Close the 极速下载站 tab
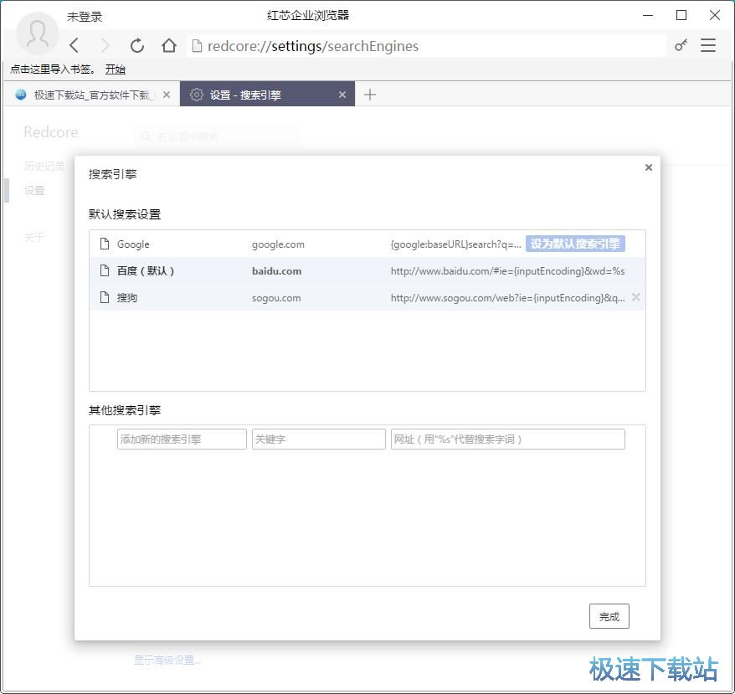Image resolution: width=735 pixels, height=694 pixels. 166,95
